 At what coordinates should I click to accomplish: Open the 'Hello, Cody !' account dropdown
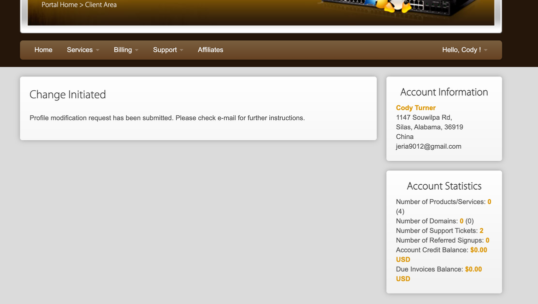pyautogui.click(x=465, y=50)
